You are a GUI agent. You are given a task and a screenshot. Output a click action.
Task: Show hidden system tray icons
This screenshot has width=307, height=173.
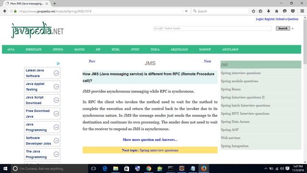pos(266,169)
